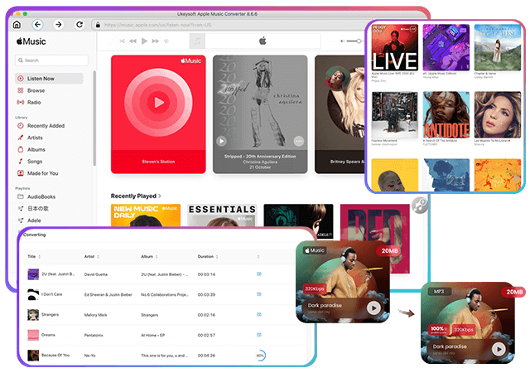
Task: Play Stripped 20th Anniversary Edition card
Action: pyautogui.click(x=221, y=141)
